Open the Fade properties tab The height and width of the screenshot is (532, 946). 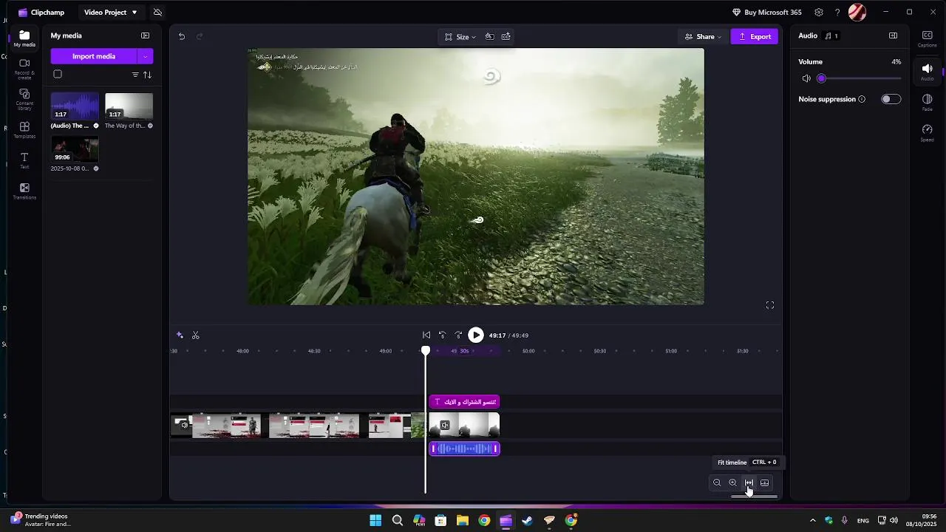click(927, 102)
